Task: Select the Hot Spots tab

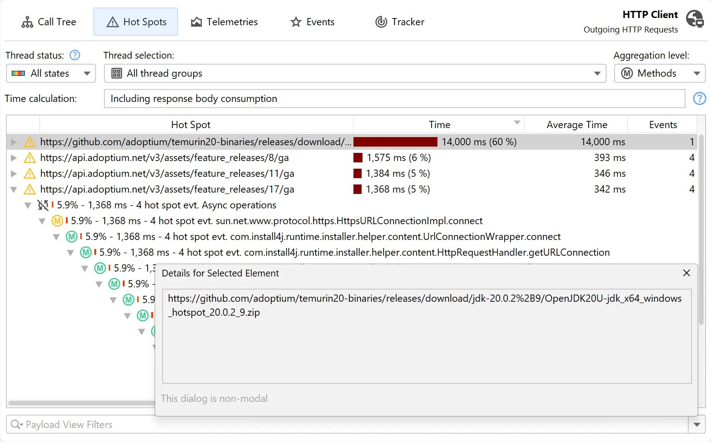Action: click(x=136, y=22)
